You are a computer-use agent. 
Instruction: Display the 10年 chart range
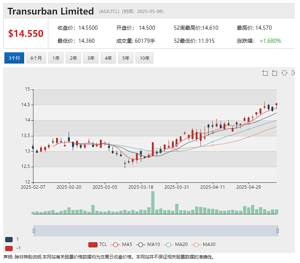tap(144, 58)
